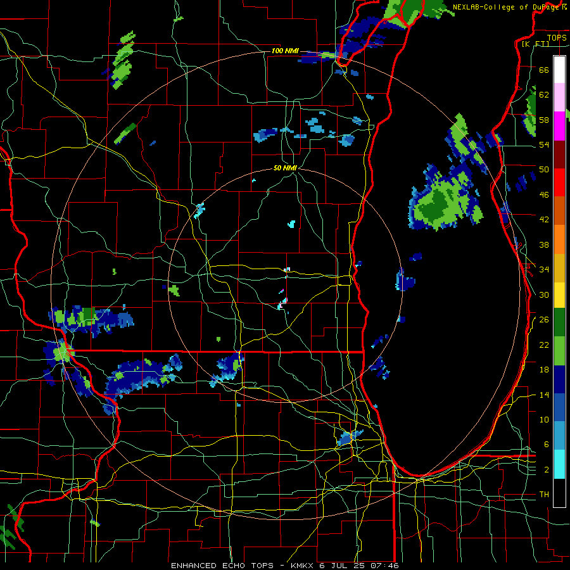Select the bright red swatch between 50 and 46
This screenshot has width=570, height=570.
559,182
